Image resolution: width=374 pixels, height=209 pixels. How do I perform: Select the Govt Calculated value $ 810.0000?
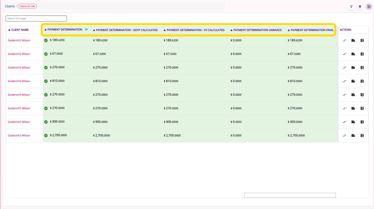(x=100, y=81)
